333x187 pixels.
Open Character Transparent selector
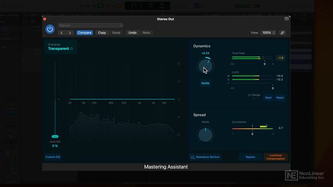point(60,47)
